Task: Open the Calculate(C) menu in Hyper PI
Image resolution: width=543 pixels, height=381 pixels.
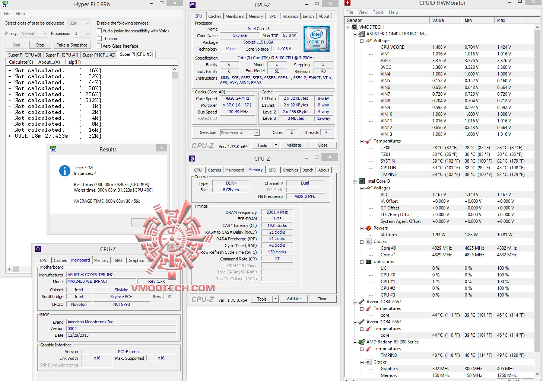Action: [21, 62]
